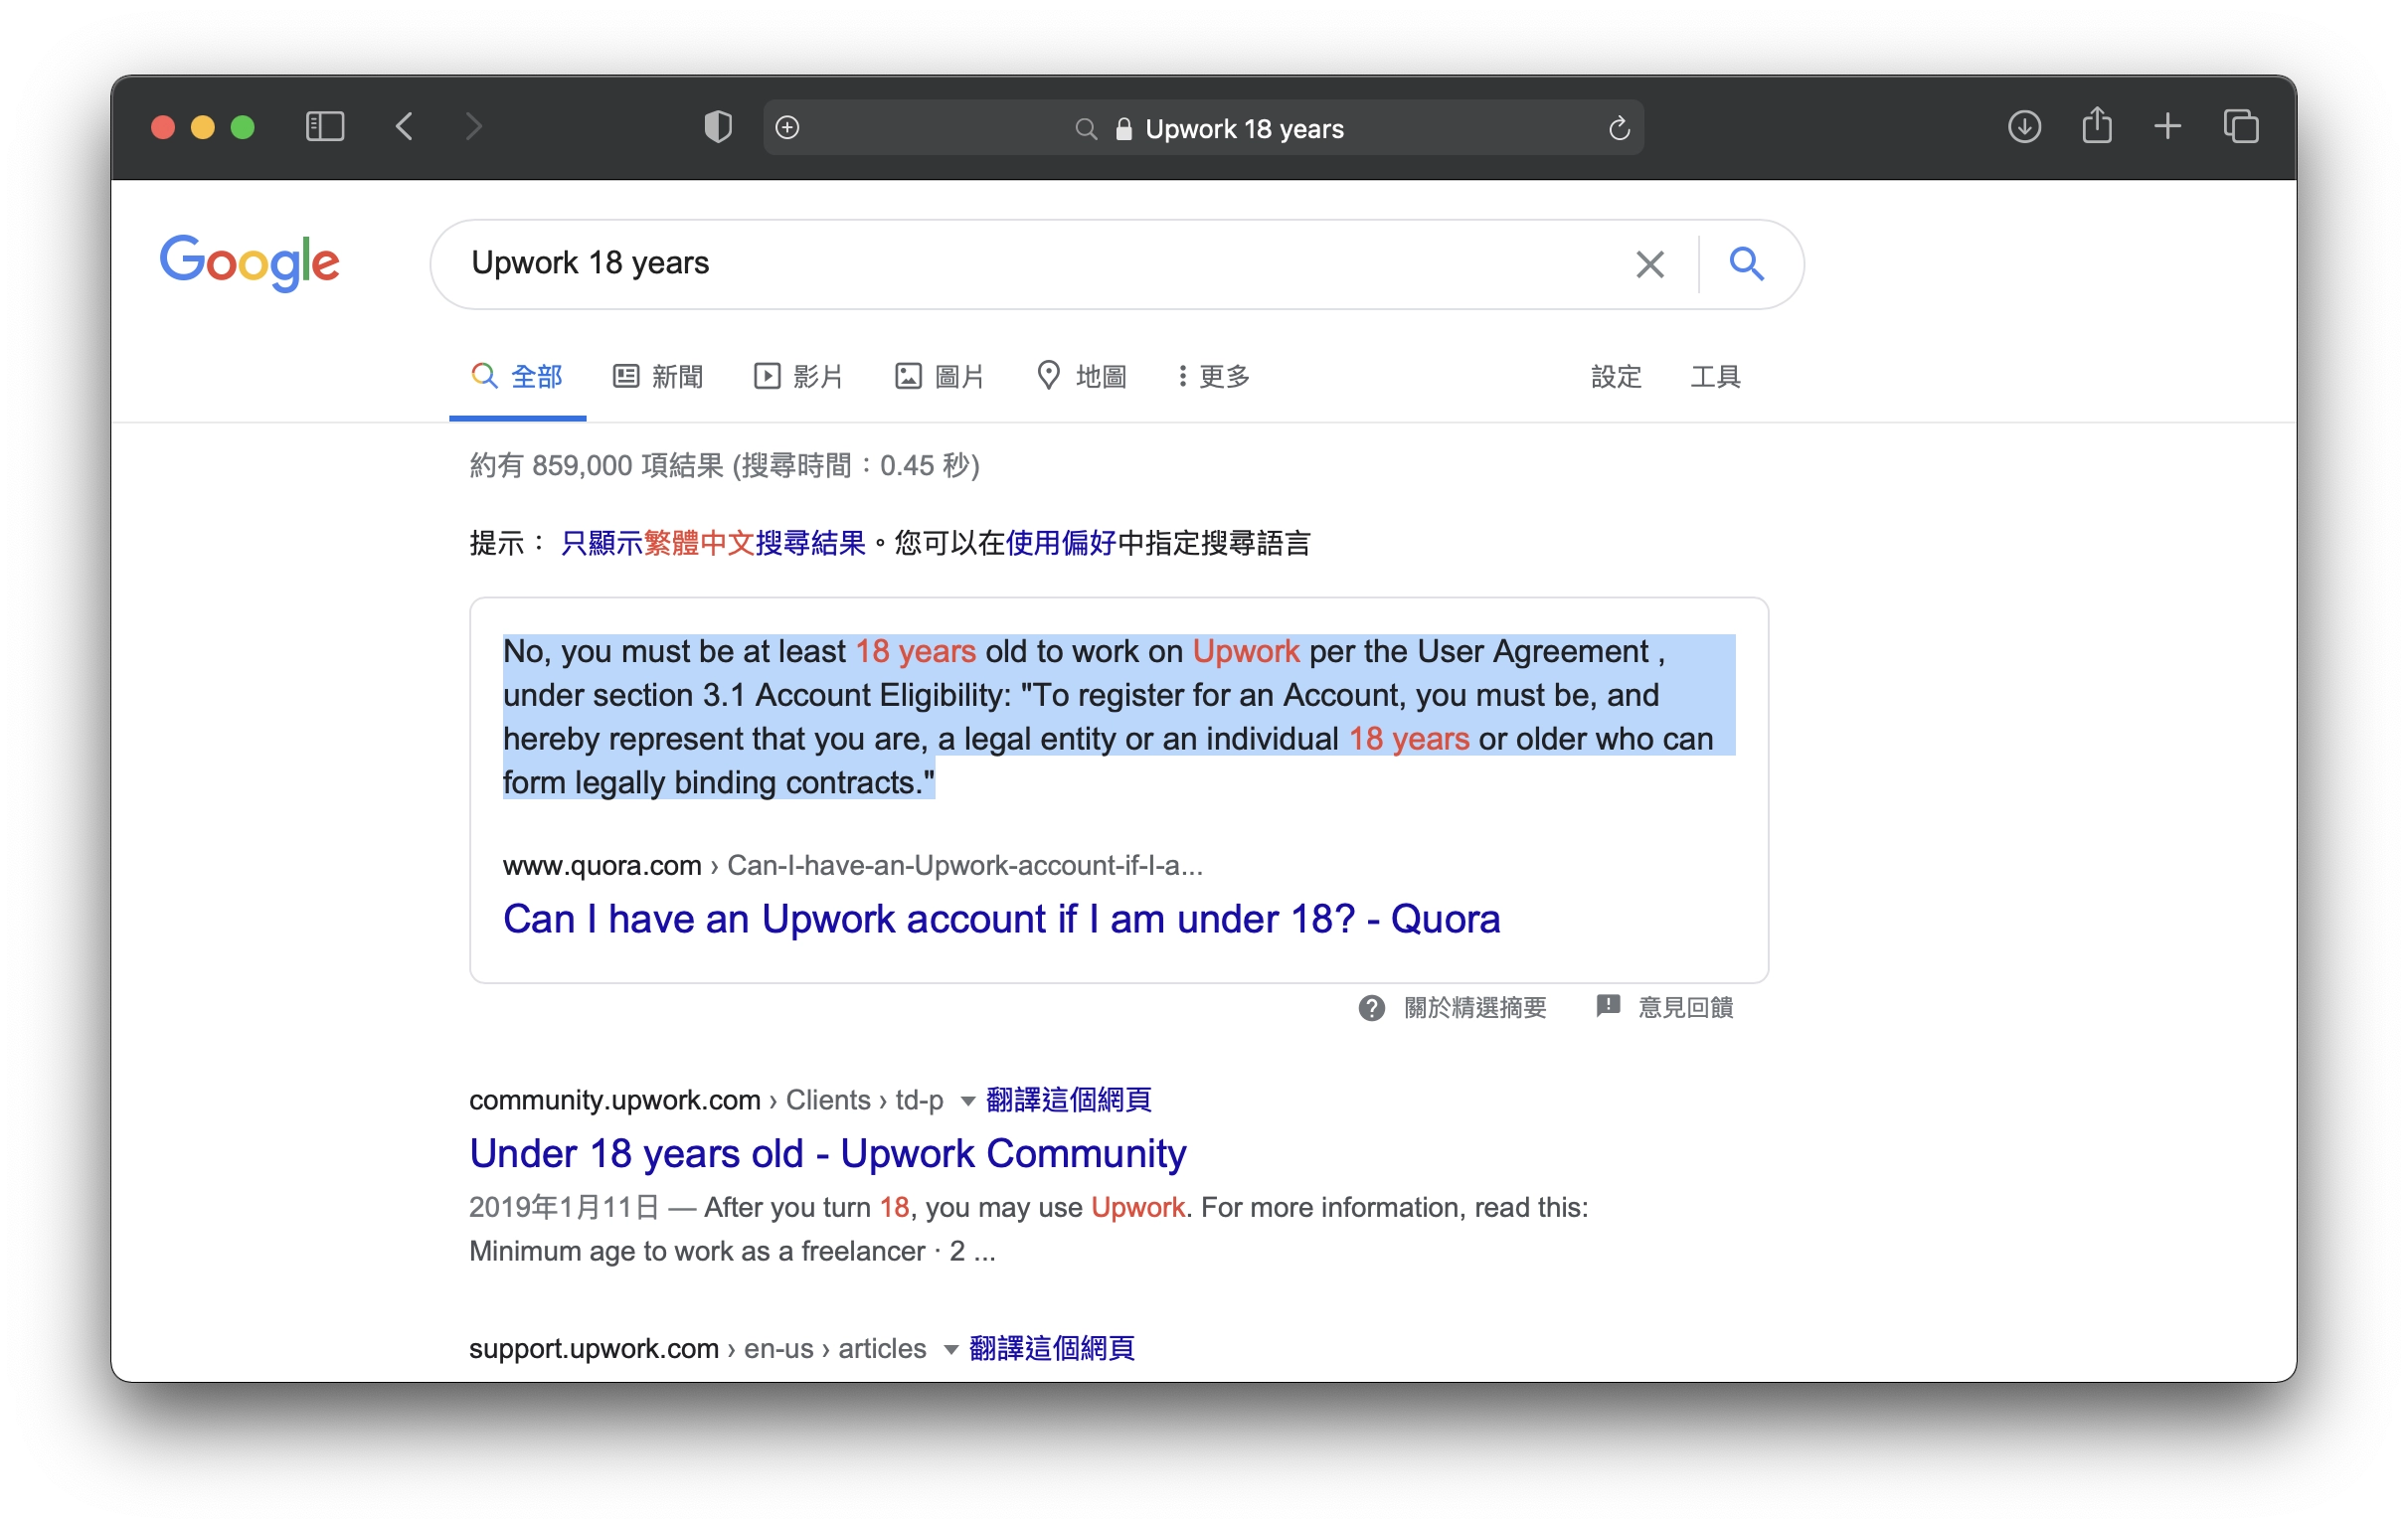The width and height of the screenshot is (2408, 1529).
Task: Switch to the 新聞 tab
Action: pyautogui.click(x=657, y=377)
